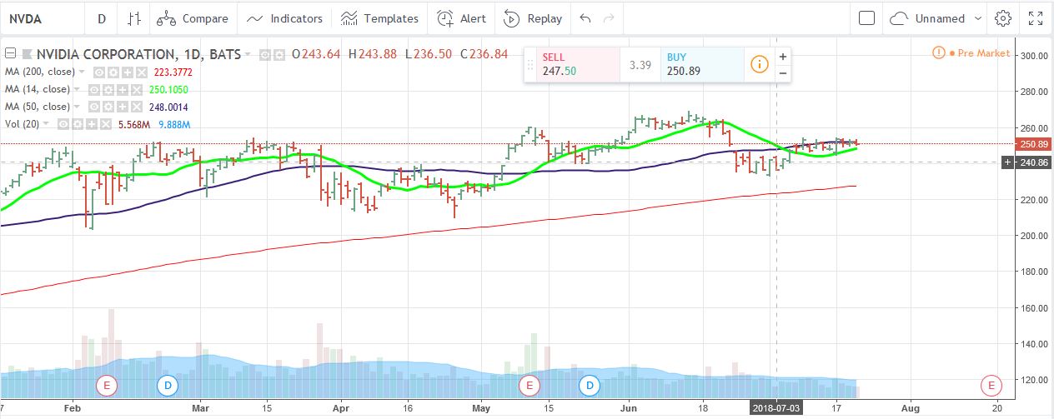
Task: Enter fullscreen mode
Action: tap(1036, 18)
